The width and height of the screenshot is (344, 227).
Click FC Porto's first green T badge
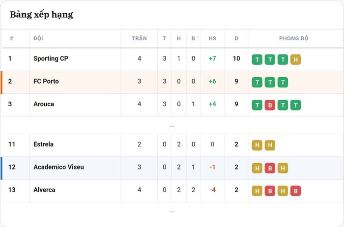click(257, 82)
